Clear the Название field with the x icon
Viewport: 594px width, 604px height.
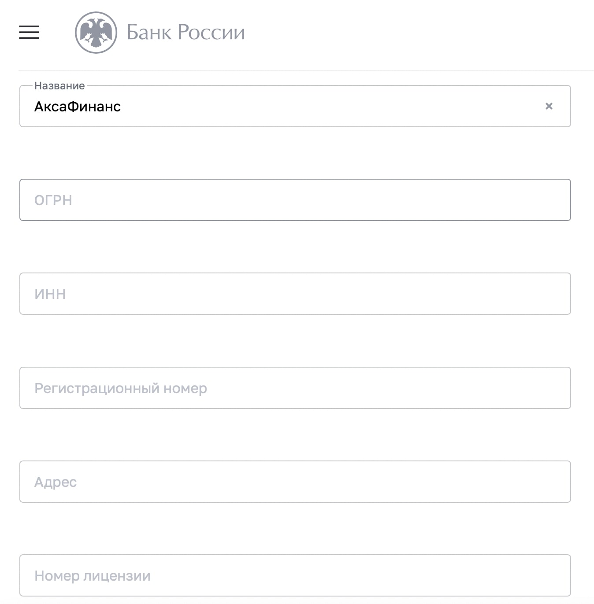549,106
